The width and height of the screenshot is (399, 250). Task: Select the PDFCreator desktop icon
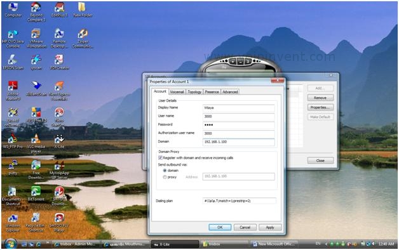coord(59,62)
